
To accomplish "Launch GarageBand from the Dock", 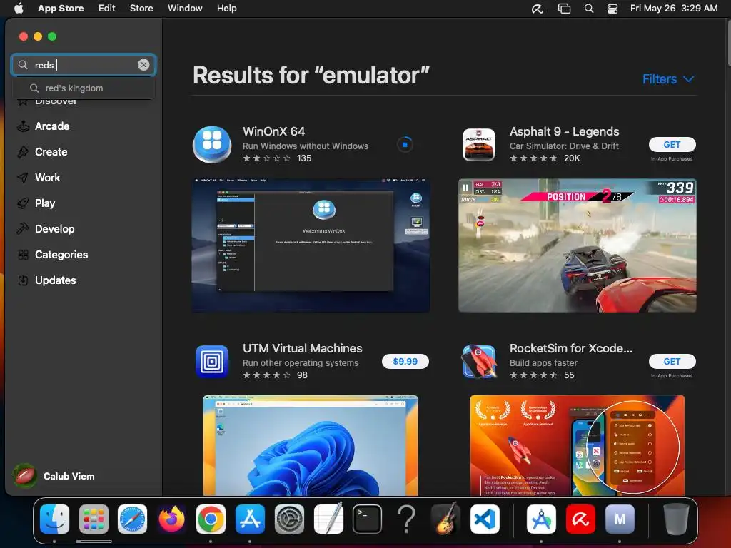I will point(445,519).
